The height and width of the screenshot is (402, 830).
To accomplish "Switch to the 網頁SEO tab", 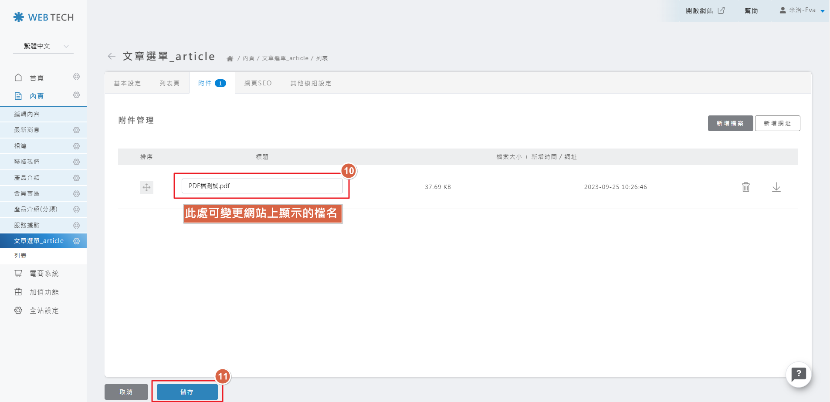I will [258, 83].
